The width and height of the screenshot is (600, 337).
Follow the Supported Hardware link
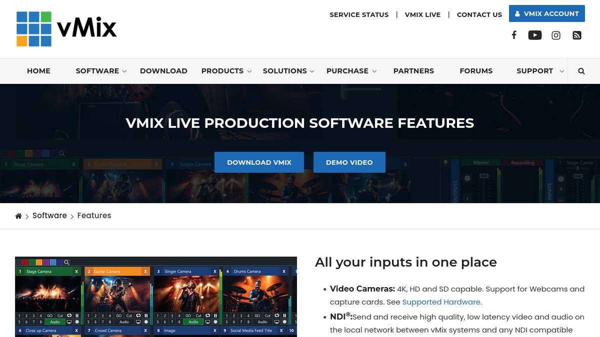point(441,302)
